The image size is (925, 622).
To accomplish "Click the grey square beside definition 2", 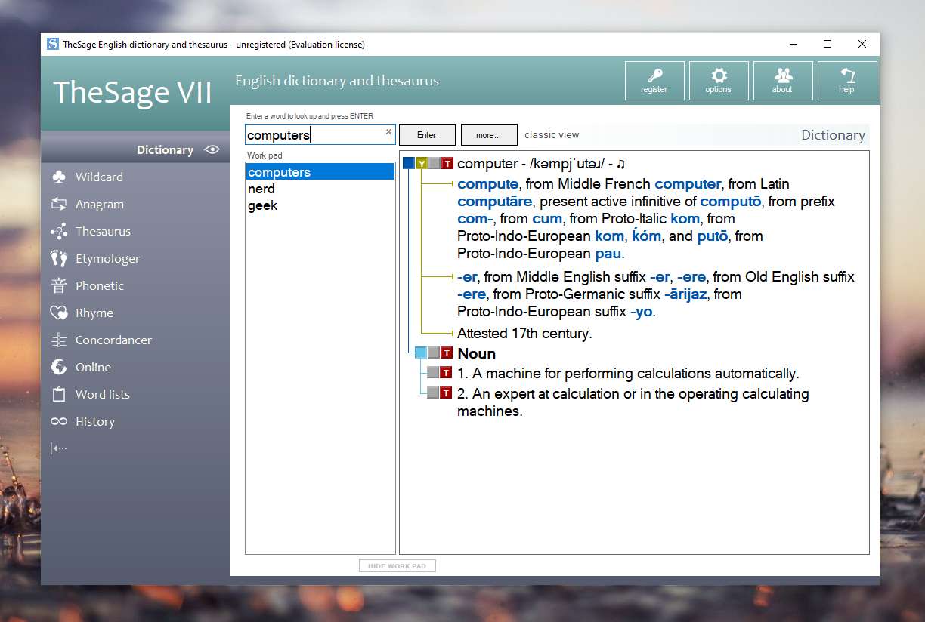I will tap(434, 393).
